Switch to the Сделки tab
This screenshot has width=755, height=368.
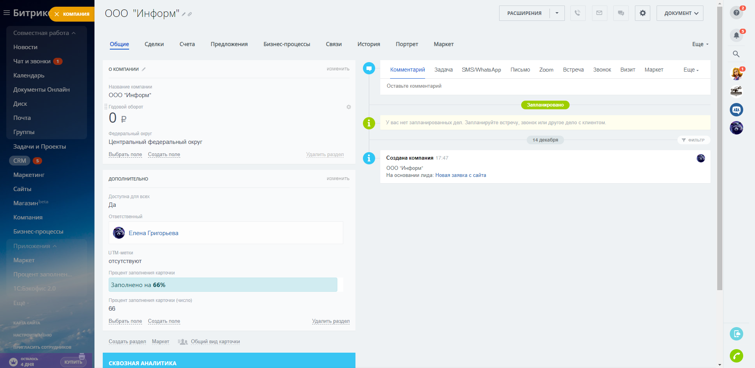point(154,44)
